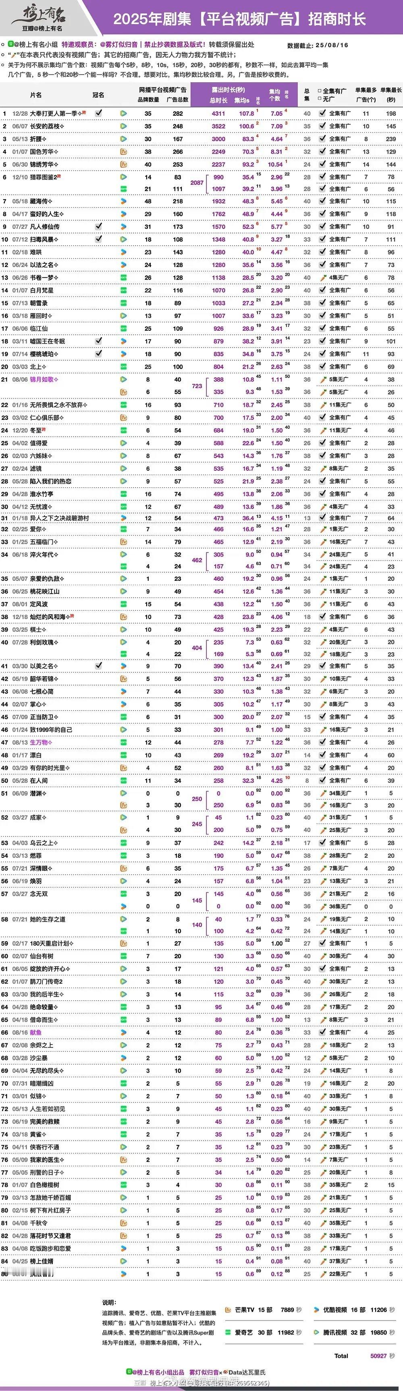
Task: Click the Youku icon in 凡人修仙传 row
Action: [124, 227]
